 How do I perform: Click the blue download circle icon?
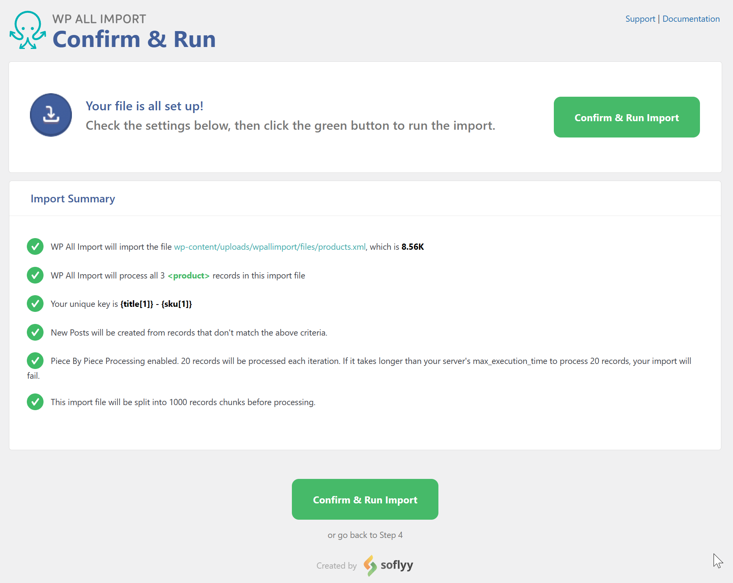51,115
